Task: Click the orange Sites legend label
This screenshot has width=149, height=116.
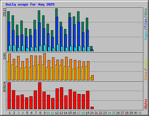Action: tap(146, 76)
